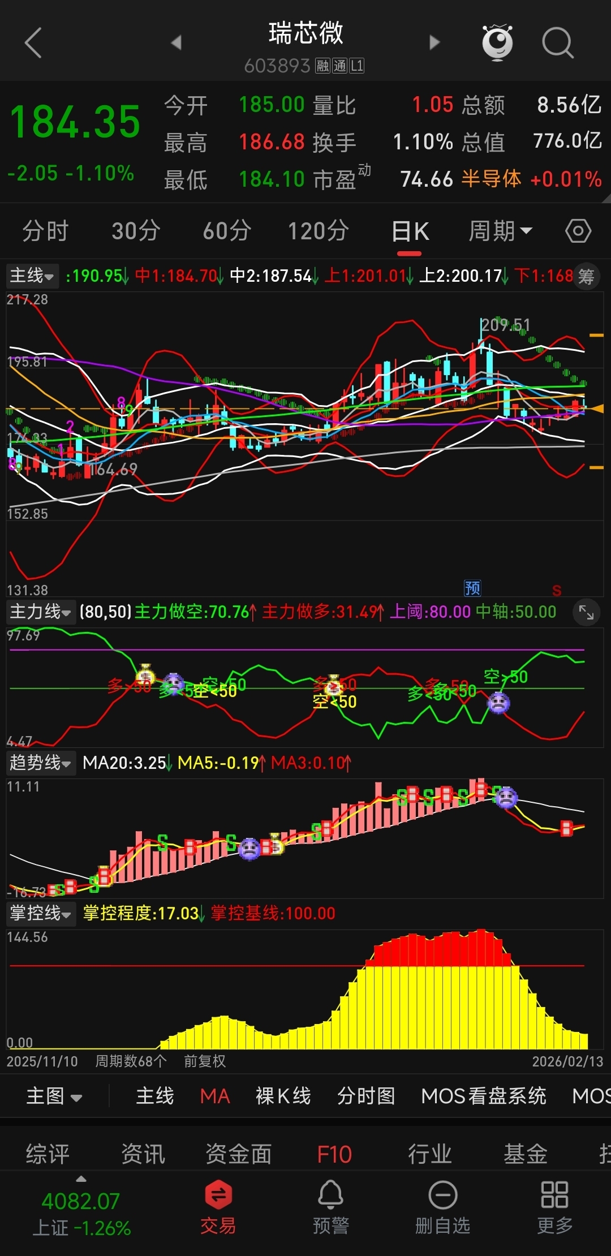Tap current price 184.35

pos(75,122)
